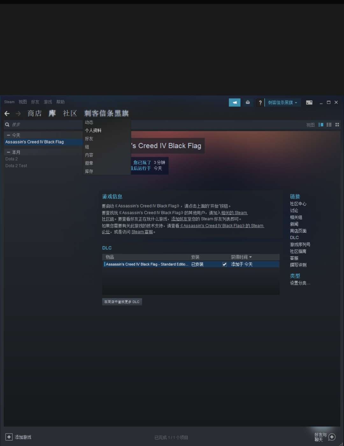Click 设置分类... link
Viewport: 344px width, 446px height.
click(x=300, y=283)
